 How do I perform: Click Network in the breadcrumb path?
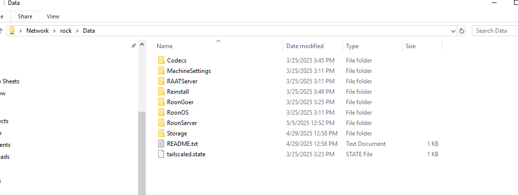pos(37,31)
